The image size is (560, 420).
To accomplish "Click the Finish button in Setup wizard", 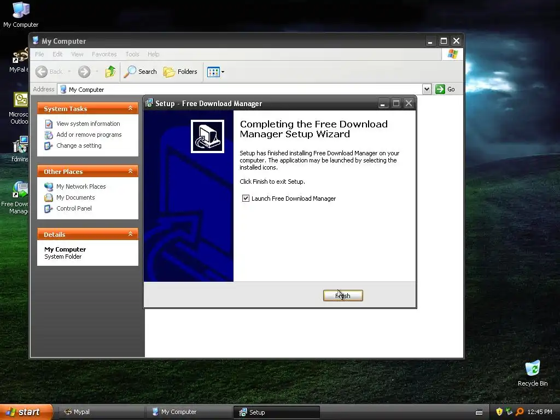I will (343, 295).
